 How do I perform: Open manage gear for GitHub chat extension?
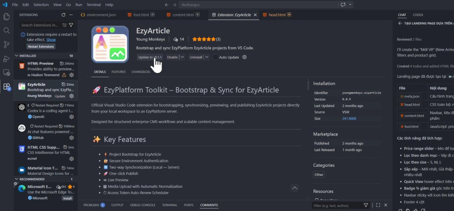pyautogui.click(x=72, y=138)
